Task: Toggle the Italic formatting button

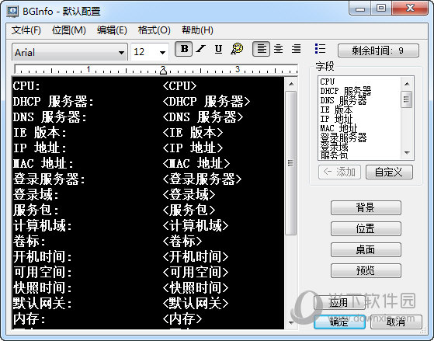Action: [200, 49]
